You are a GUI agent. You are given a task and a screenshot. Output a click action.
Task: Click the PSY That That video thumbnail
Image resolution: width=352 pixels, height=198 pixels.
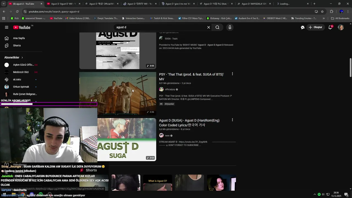(x=118, y=94)
